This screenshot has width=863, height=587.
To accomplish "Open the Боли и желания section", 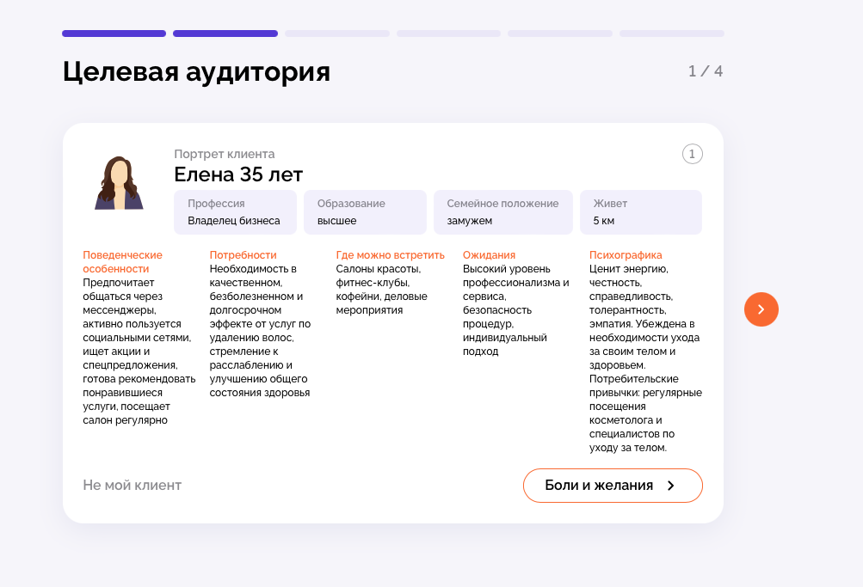I will pos(613,486).
